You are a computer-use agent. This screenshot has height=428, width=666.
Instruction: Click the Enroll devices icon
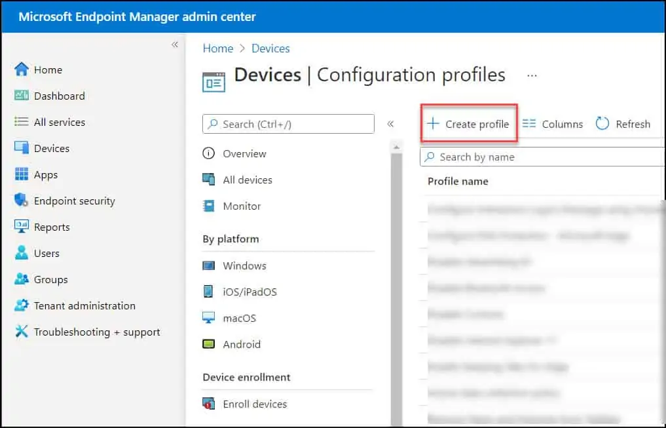pos(208,403)
